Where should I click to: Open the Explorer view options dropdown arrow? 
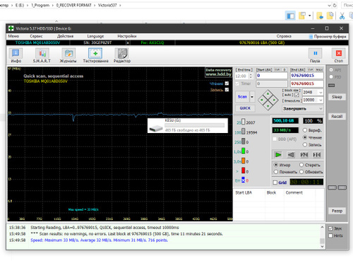click(309, 16)
